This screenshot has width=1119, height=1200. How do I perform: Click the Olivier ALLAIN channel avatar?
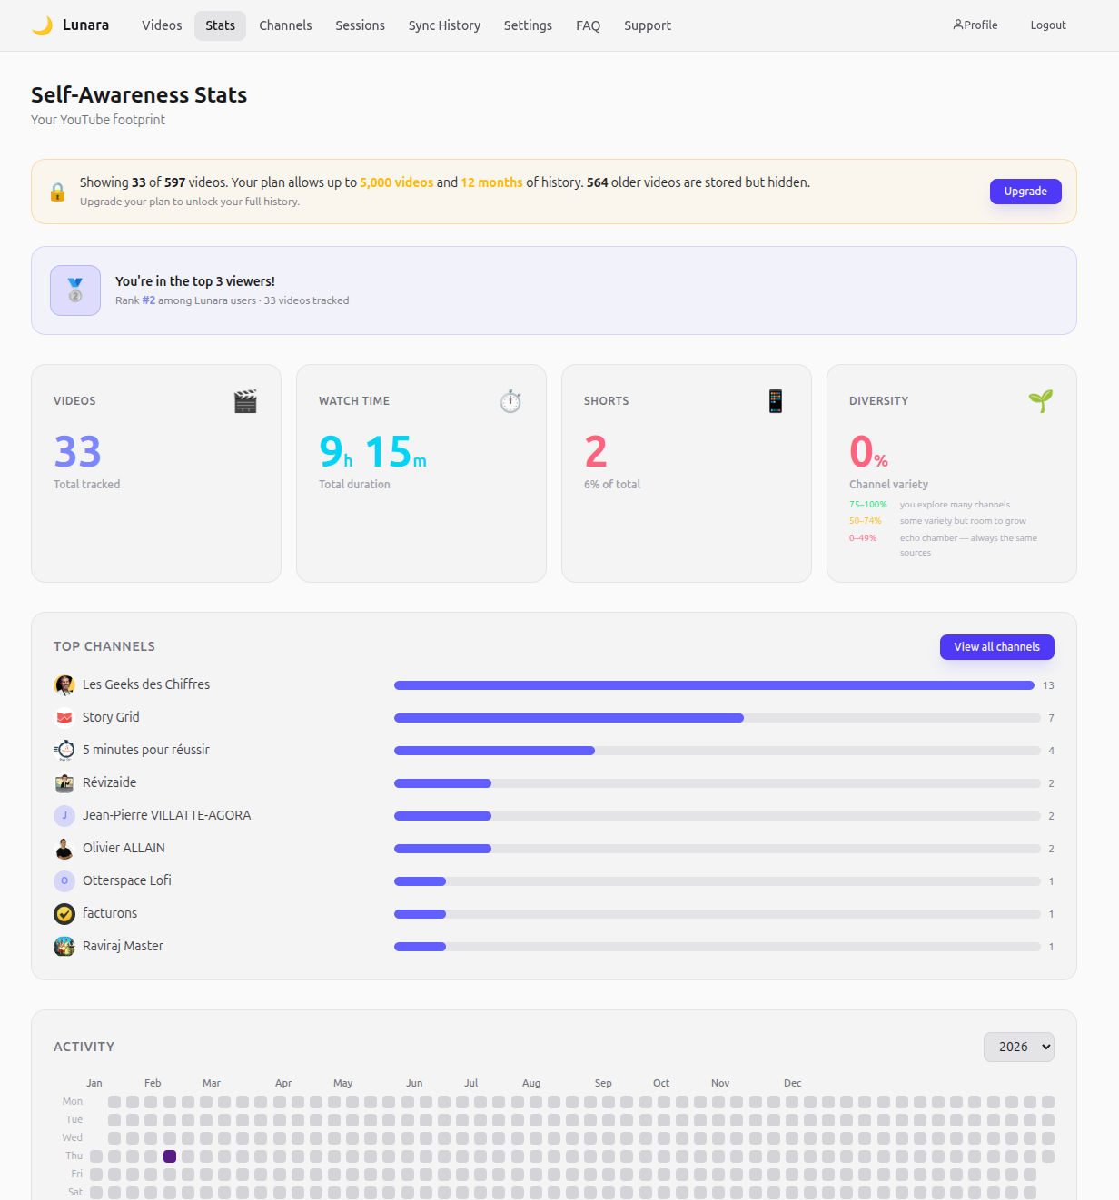point(64,848)
